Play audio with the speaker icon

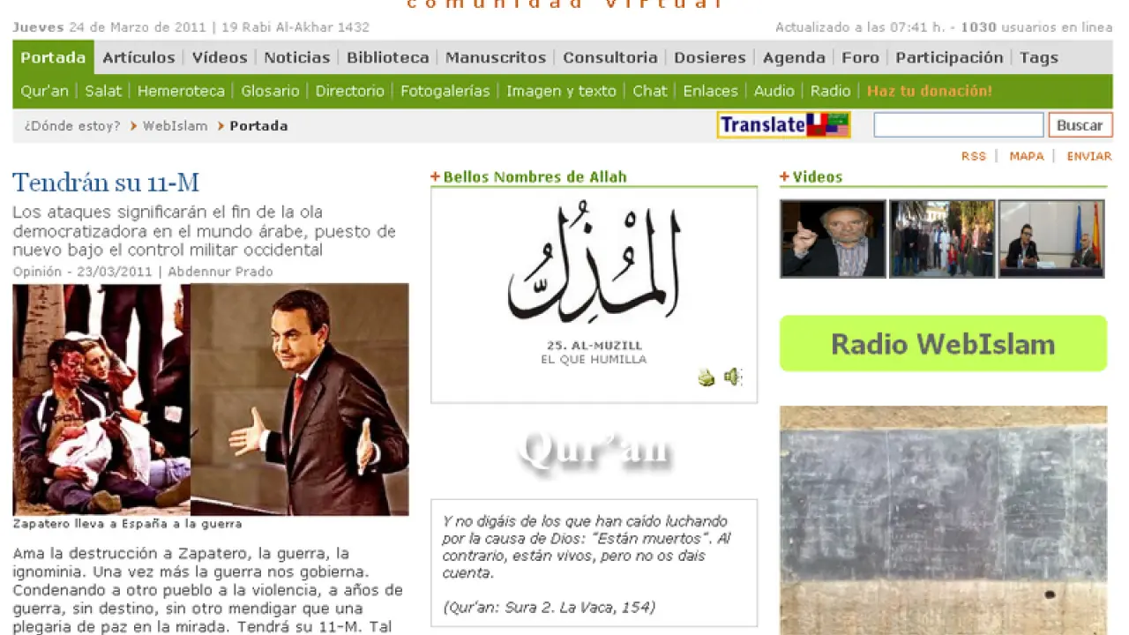(x=732, y=377)
